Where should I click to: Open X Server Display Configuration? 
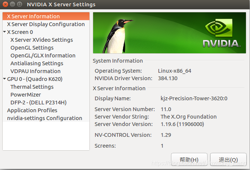[x=46, y=24]
